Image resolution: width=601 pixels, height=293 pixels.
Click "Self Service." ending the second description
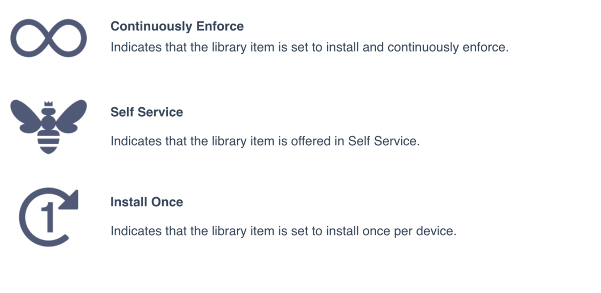(383, 141)
